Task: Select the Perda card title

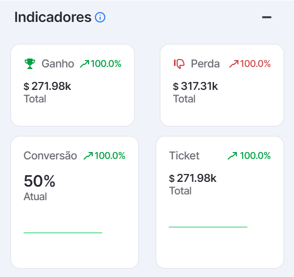Action: (205, 64)
